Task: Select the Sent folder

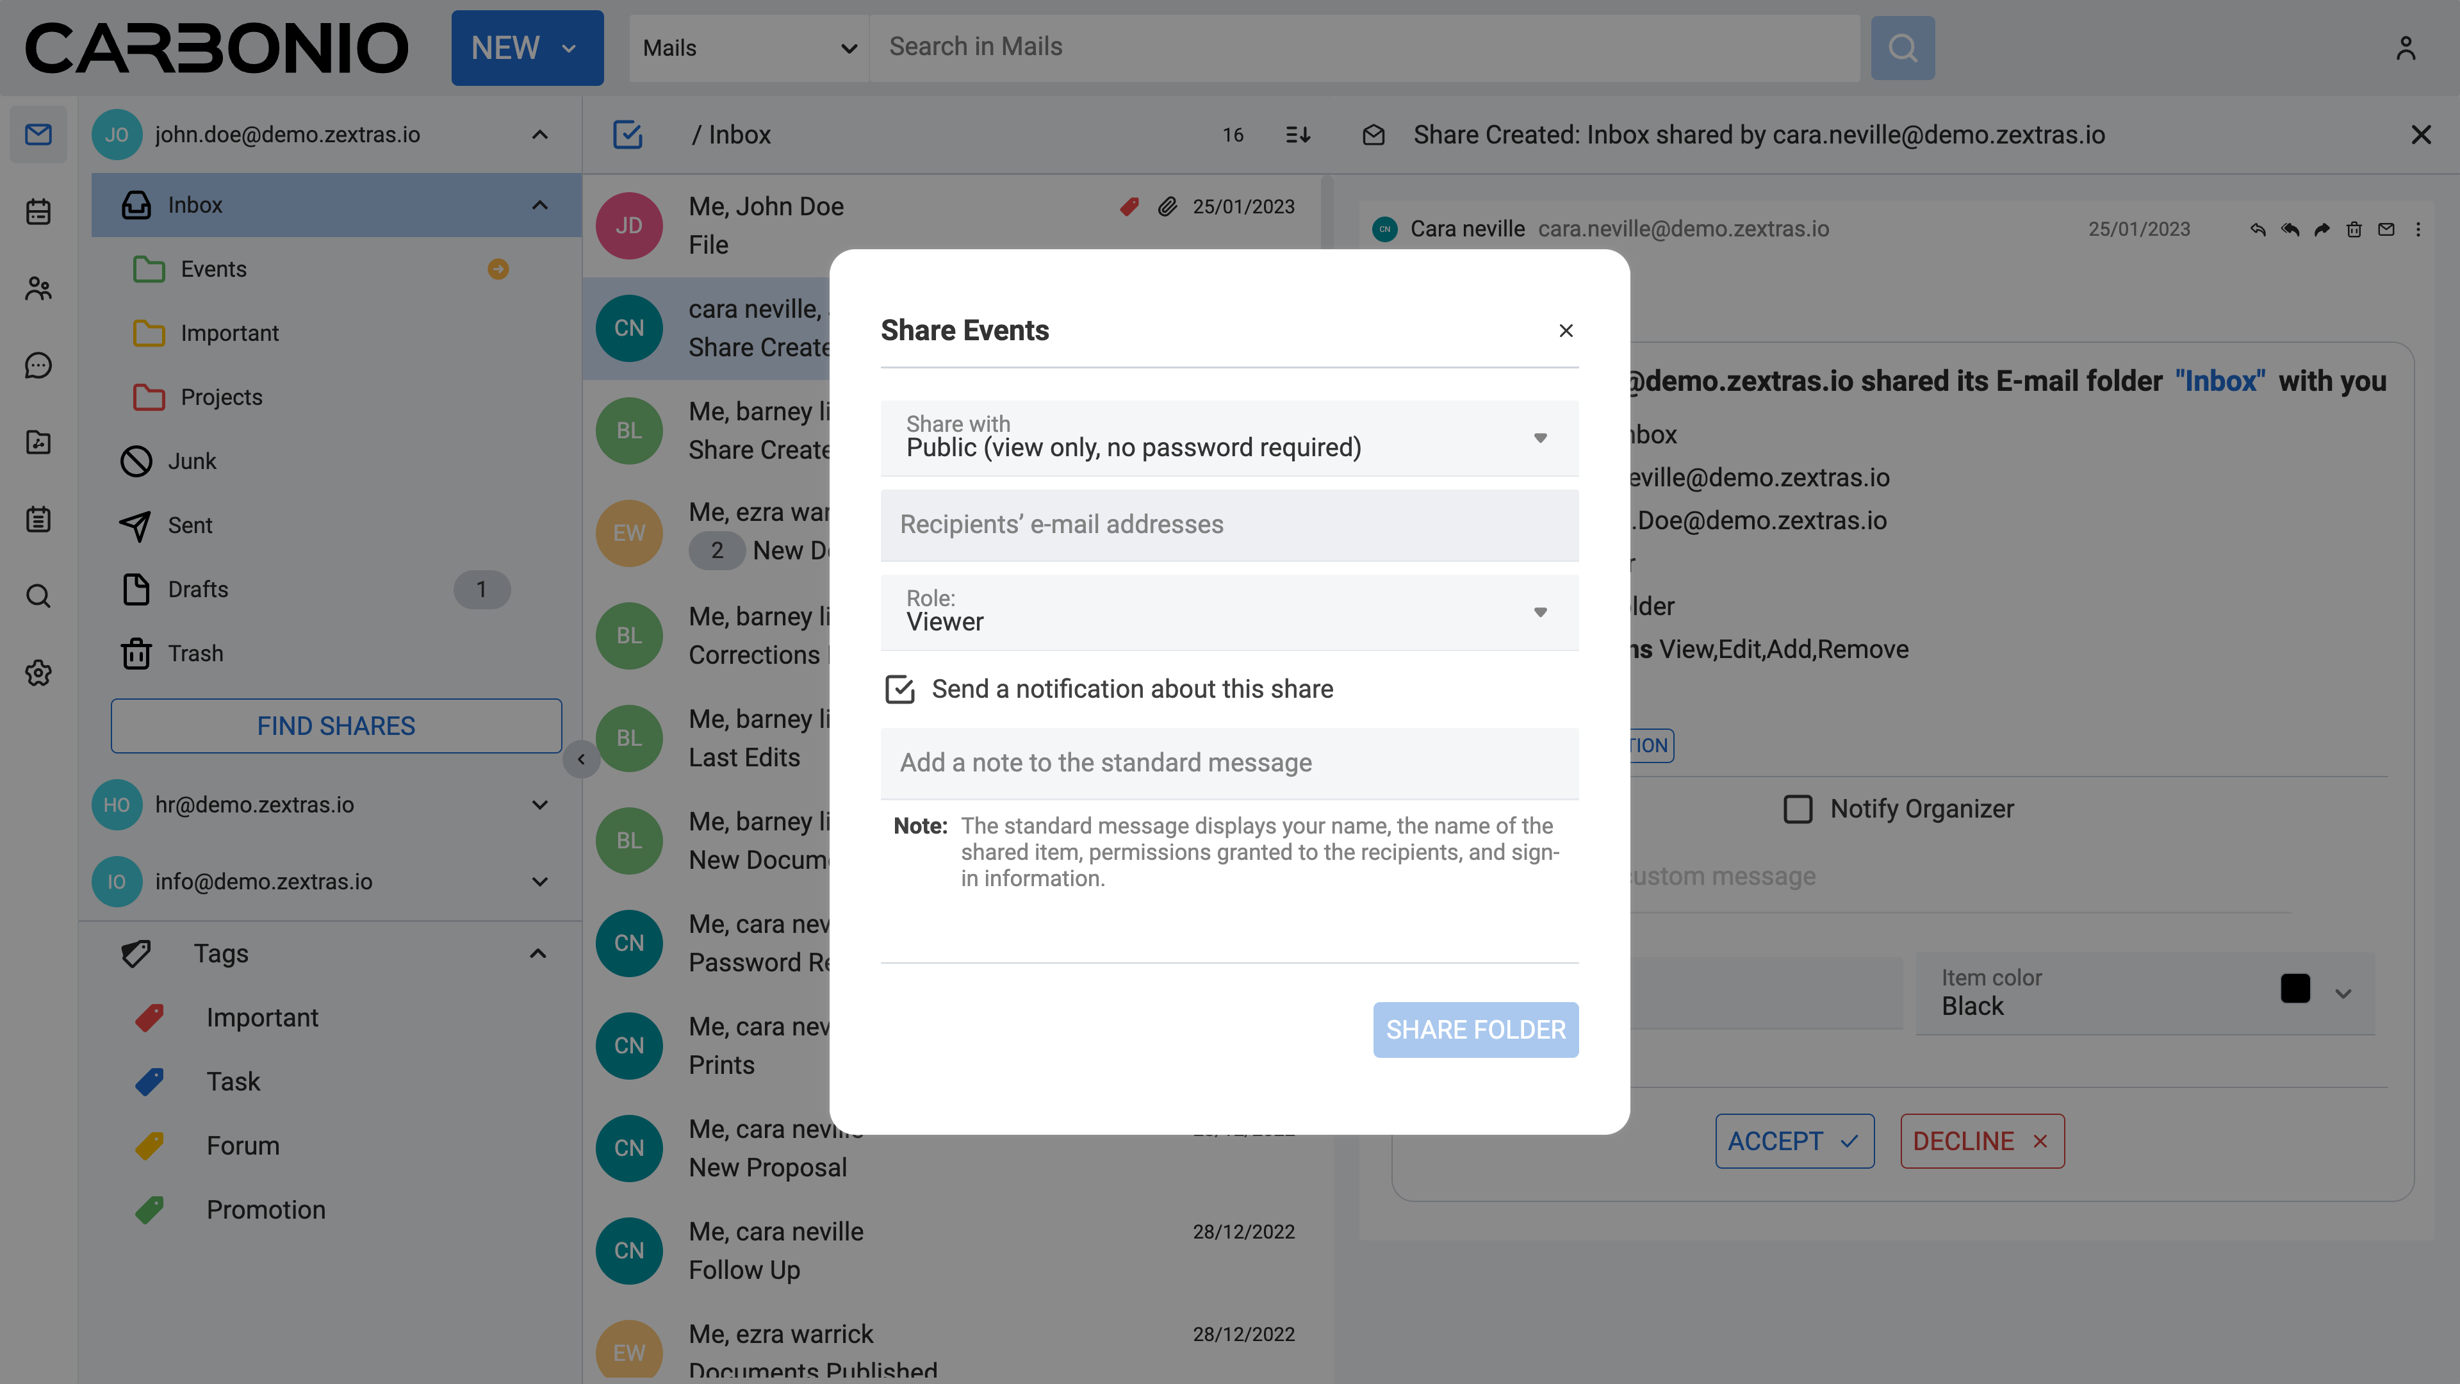Action: (190, 525)
